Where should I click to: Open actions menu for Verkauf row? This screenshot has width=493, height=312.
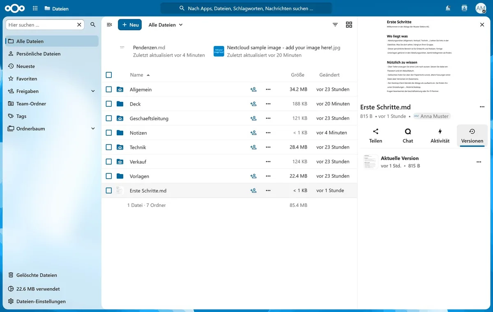(268, 161)
